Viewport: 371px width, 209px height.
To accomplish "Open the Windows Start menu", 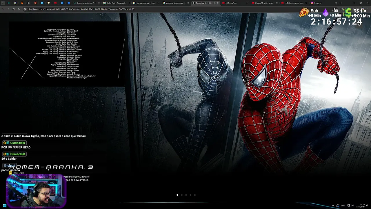I will point(5,206).
